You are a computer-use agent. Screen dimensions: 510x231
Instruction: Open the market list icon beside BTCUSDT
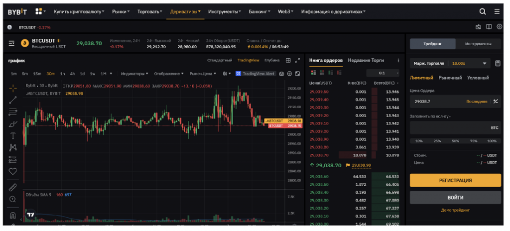click(x=11, y=43)
